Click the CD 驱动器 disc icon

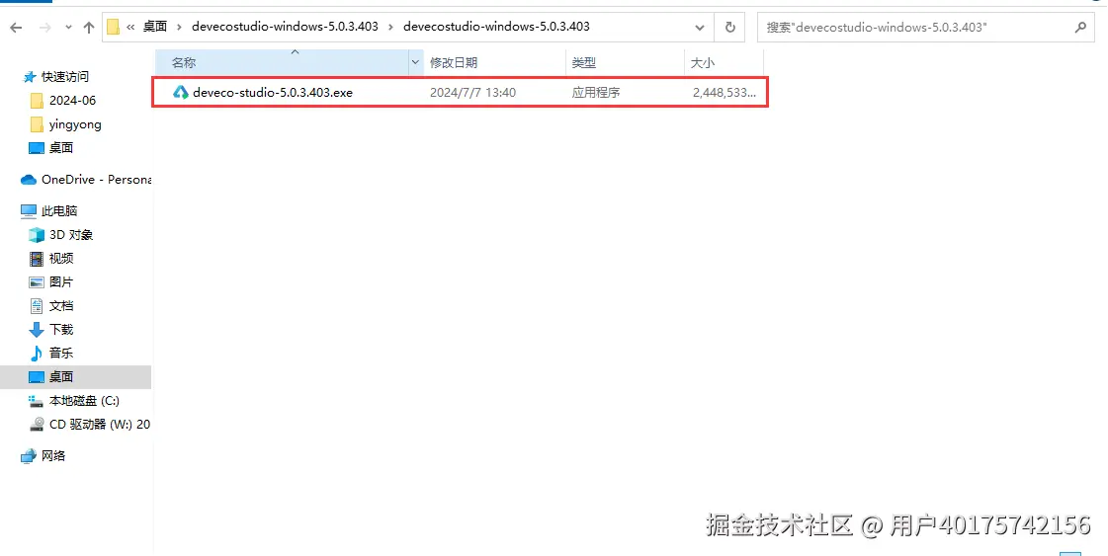(36, 424)
